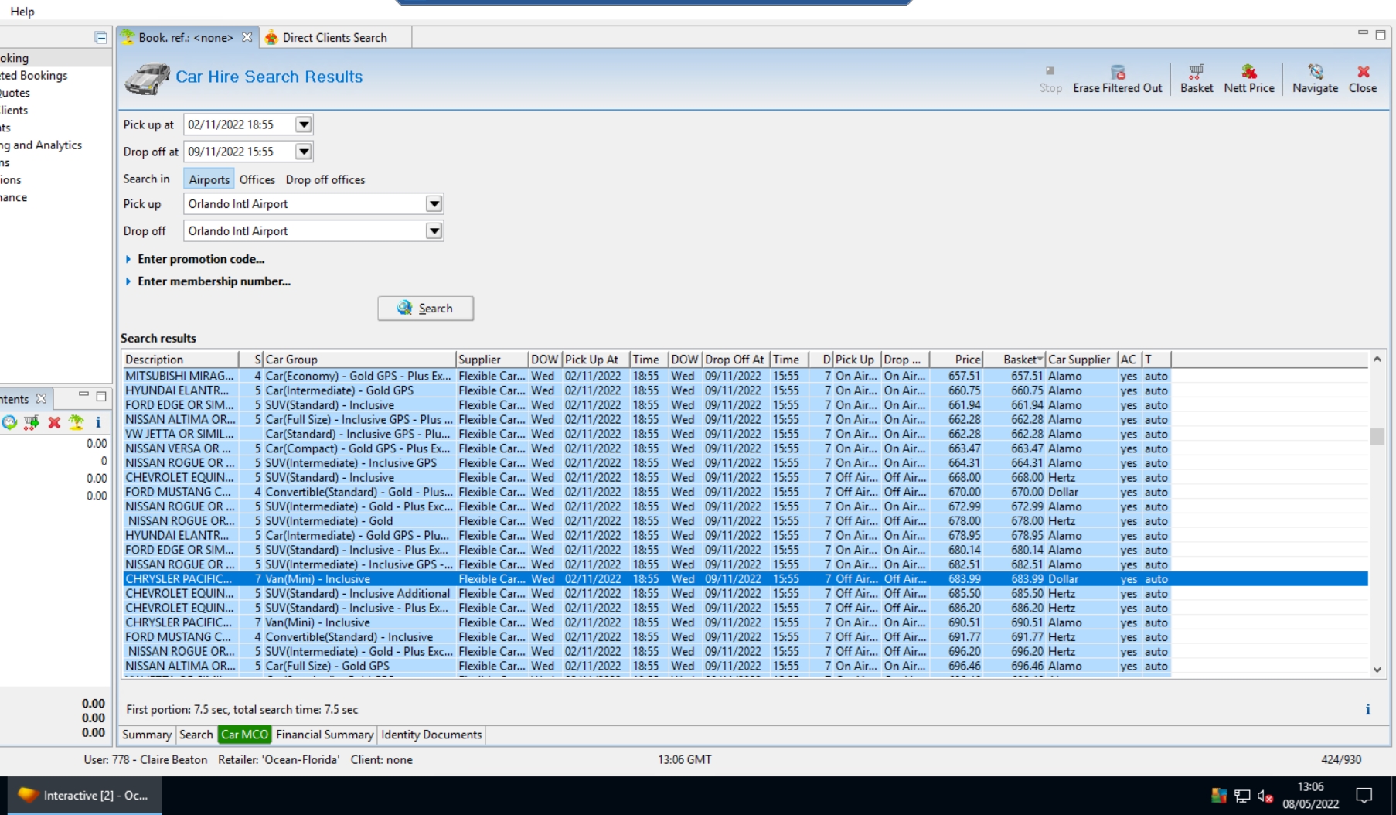Click the basket with green arrow icon

[x=31, y=422]
